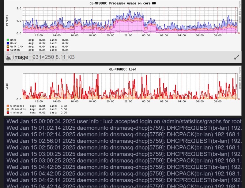
Task: Click 'Last: 0.02' value for 5 minutes load
Action: (x=58, y=106)
